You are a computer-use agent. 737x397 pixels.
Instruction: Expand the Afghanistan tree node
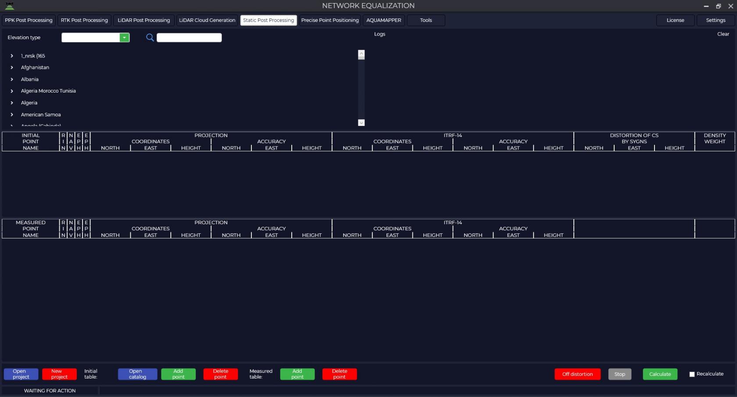(x=12, y=68)
